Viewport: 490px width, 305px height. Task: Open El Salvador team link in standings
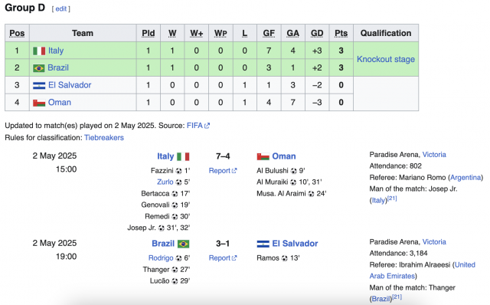[x=70, y=85]
